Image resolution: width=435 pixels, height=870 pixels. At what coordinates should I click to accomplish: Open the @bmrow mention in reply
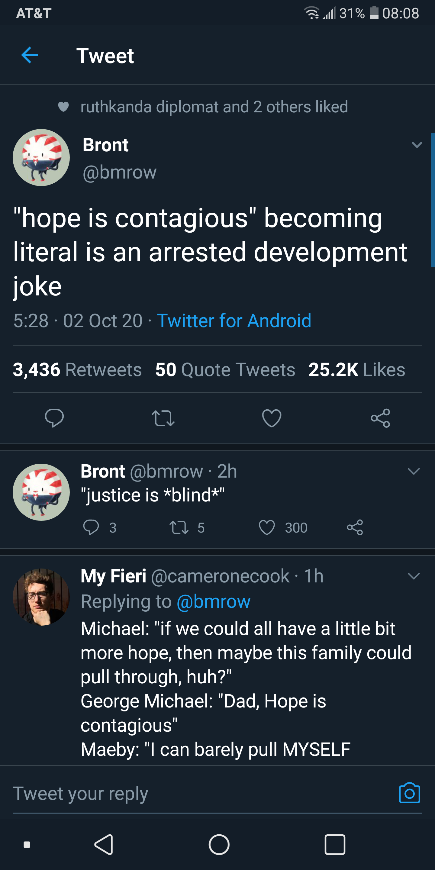(214, 601)
